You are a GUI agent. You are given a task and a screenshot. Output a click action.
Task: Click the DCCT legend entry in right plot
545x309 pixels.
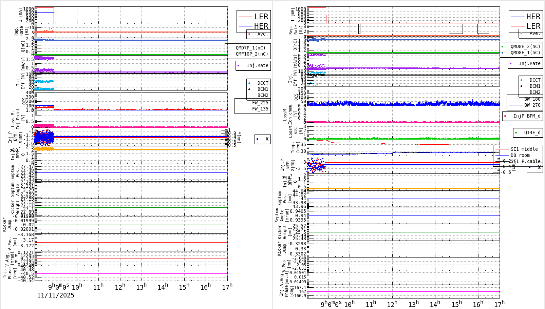(x=535, y=80)
